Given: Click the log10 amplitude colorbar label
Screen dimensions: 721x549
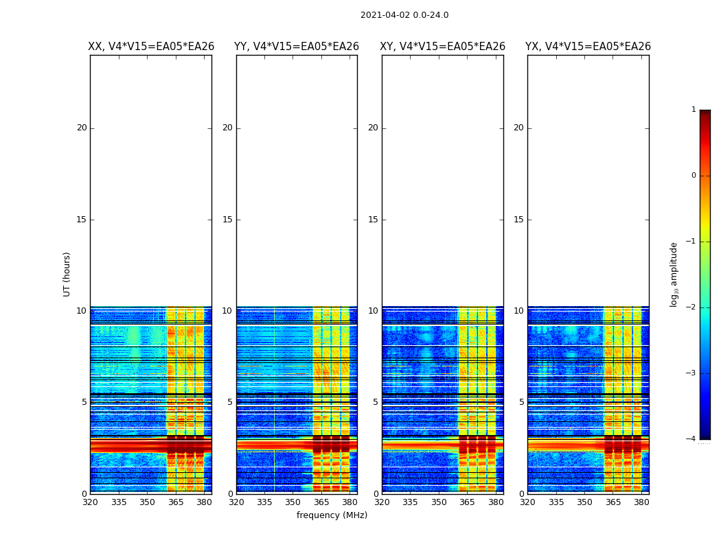Looking at the screenshot, I should (674, 274).
